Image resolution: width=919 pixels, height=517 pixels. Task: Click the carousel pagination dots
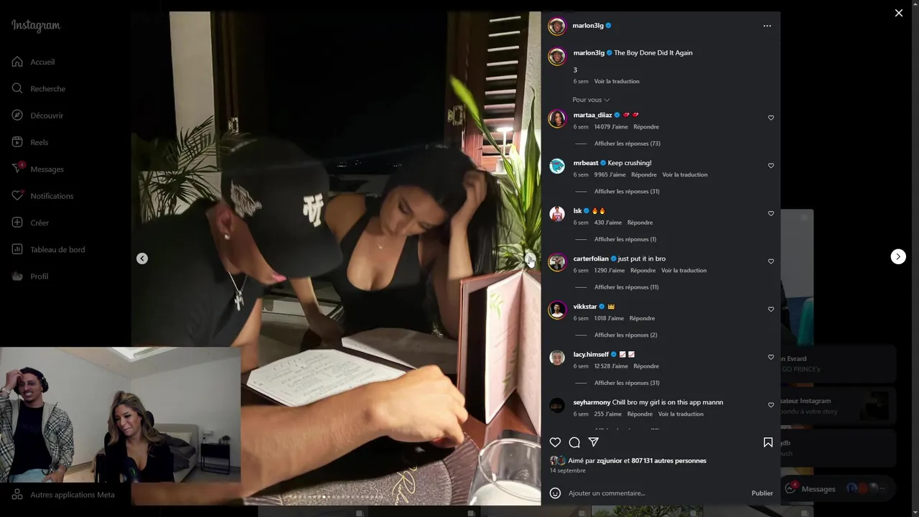[x=335, y=497]
